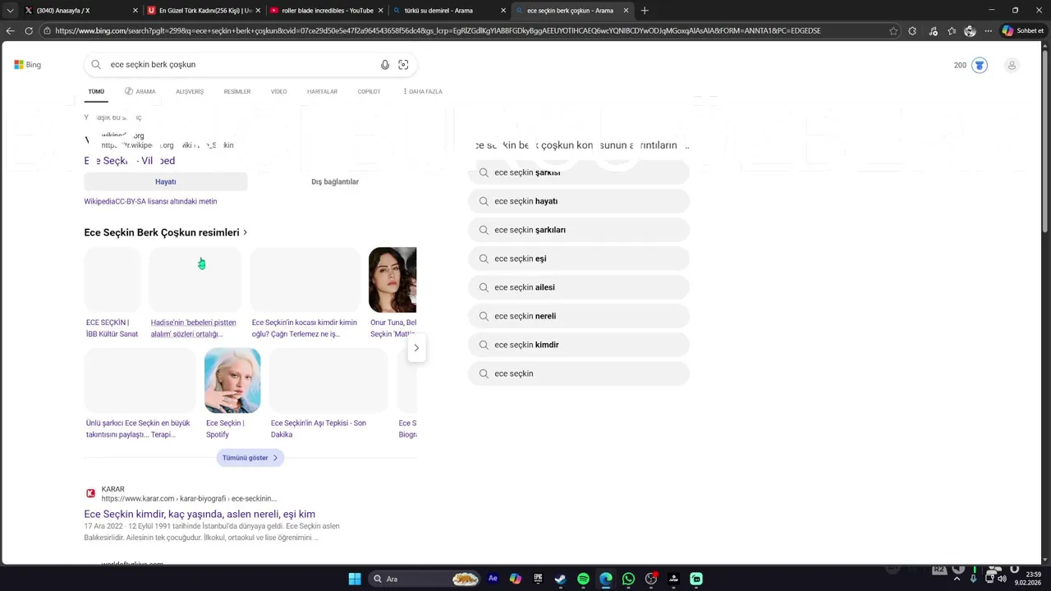Expand images with Tümünü göster button

pyautogui.click(x=250, y=458)
